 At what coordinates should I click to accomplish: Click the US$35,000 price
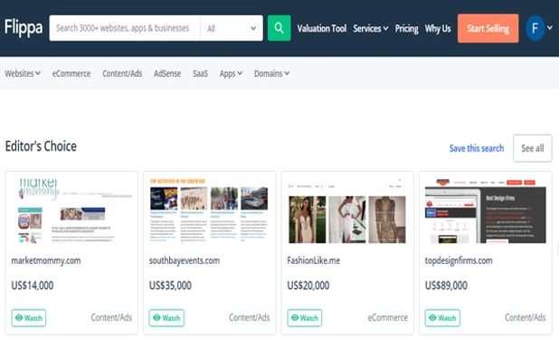[170, 286]
